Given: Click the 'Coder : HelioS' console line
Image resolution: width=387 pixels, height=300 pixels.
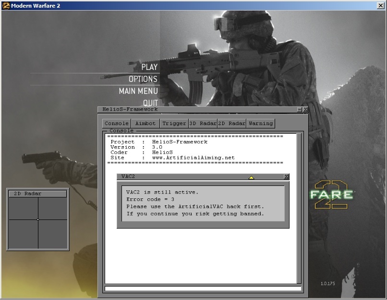Looking at the screenshot, I should (x=142, y=152).
